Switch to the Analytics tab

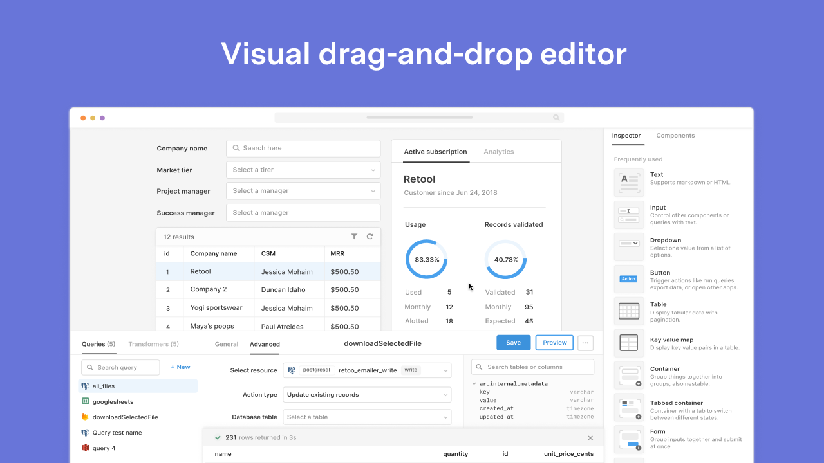pyautogui.click(x=498, y=152)
